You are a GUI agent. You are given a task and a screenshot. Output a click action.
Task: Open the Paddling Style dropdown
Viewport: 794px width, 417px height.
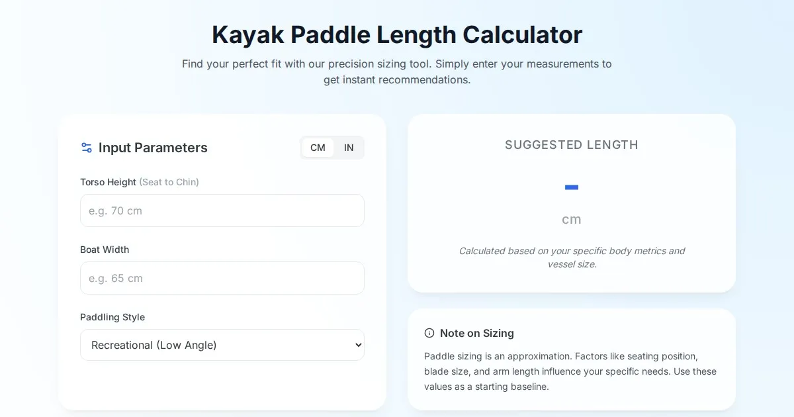(222, 345)
